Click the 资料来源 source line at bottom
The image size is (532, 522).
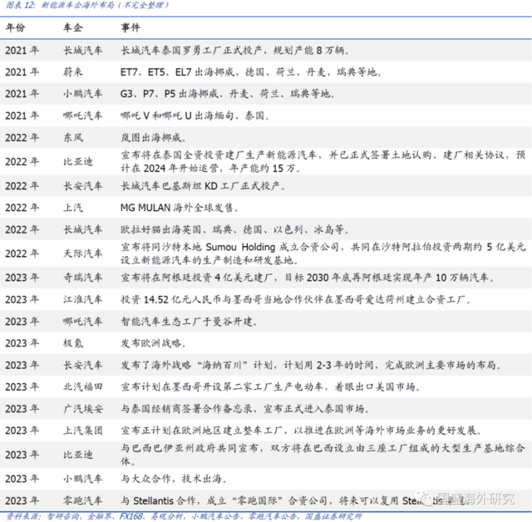[184, 516]
